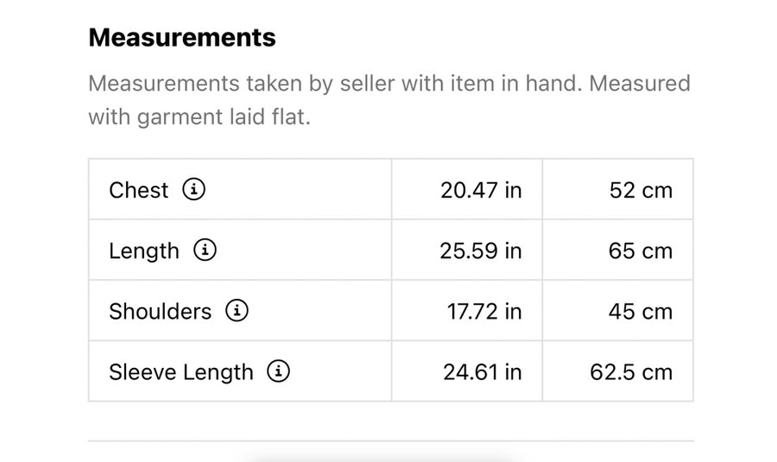
Task: Select the Chest row label
Action: (138, 190)
